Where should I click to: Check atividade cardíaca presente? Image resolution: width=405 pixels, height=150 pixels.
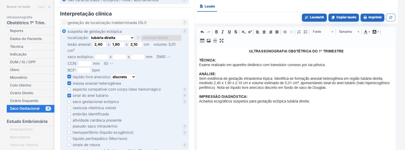coord(69,120)
